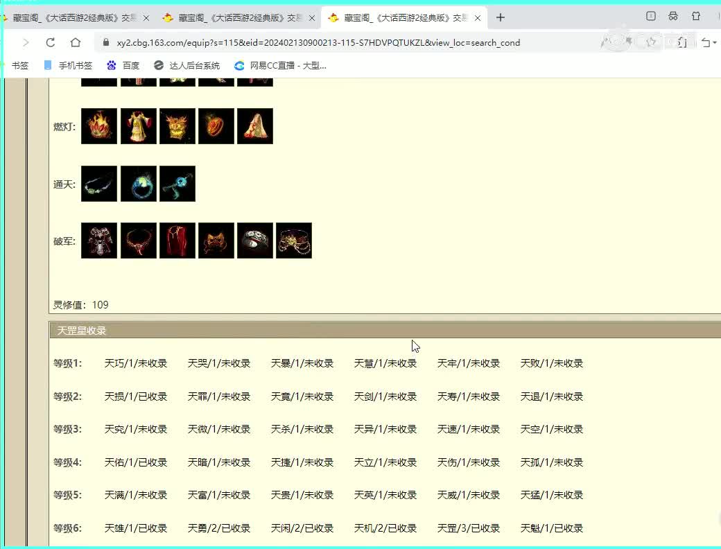Click the bronze mask icon in 破军 row
721x549 pixels.
216,241
